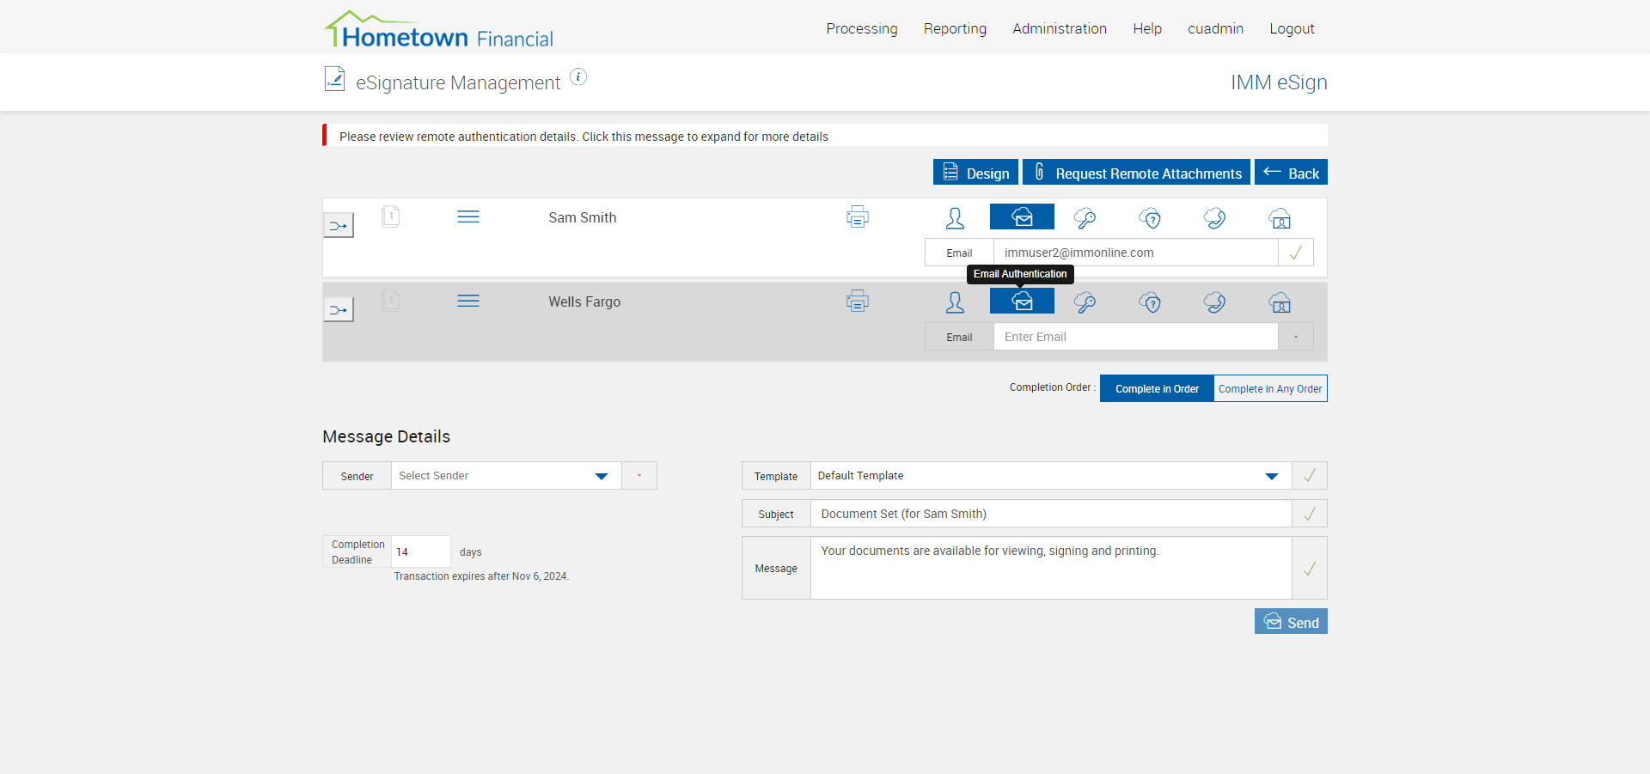This screenshot has height=774, width=1650.
Task: Click the merge arrow button for Wells Fargo
Action: click(339, 310)
